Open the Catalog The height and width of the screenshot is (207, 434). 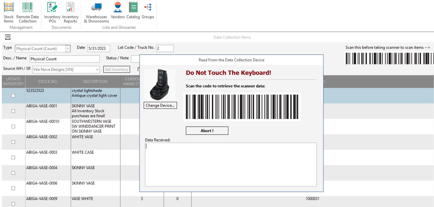point(133,11)
